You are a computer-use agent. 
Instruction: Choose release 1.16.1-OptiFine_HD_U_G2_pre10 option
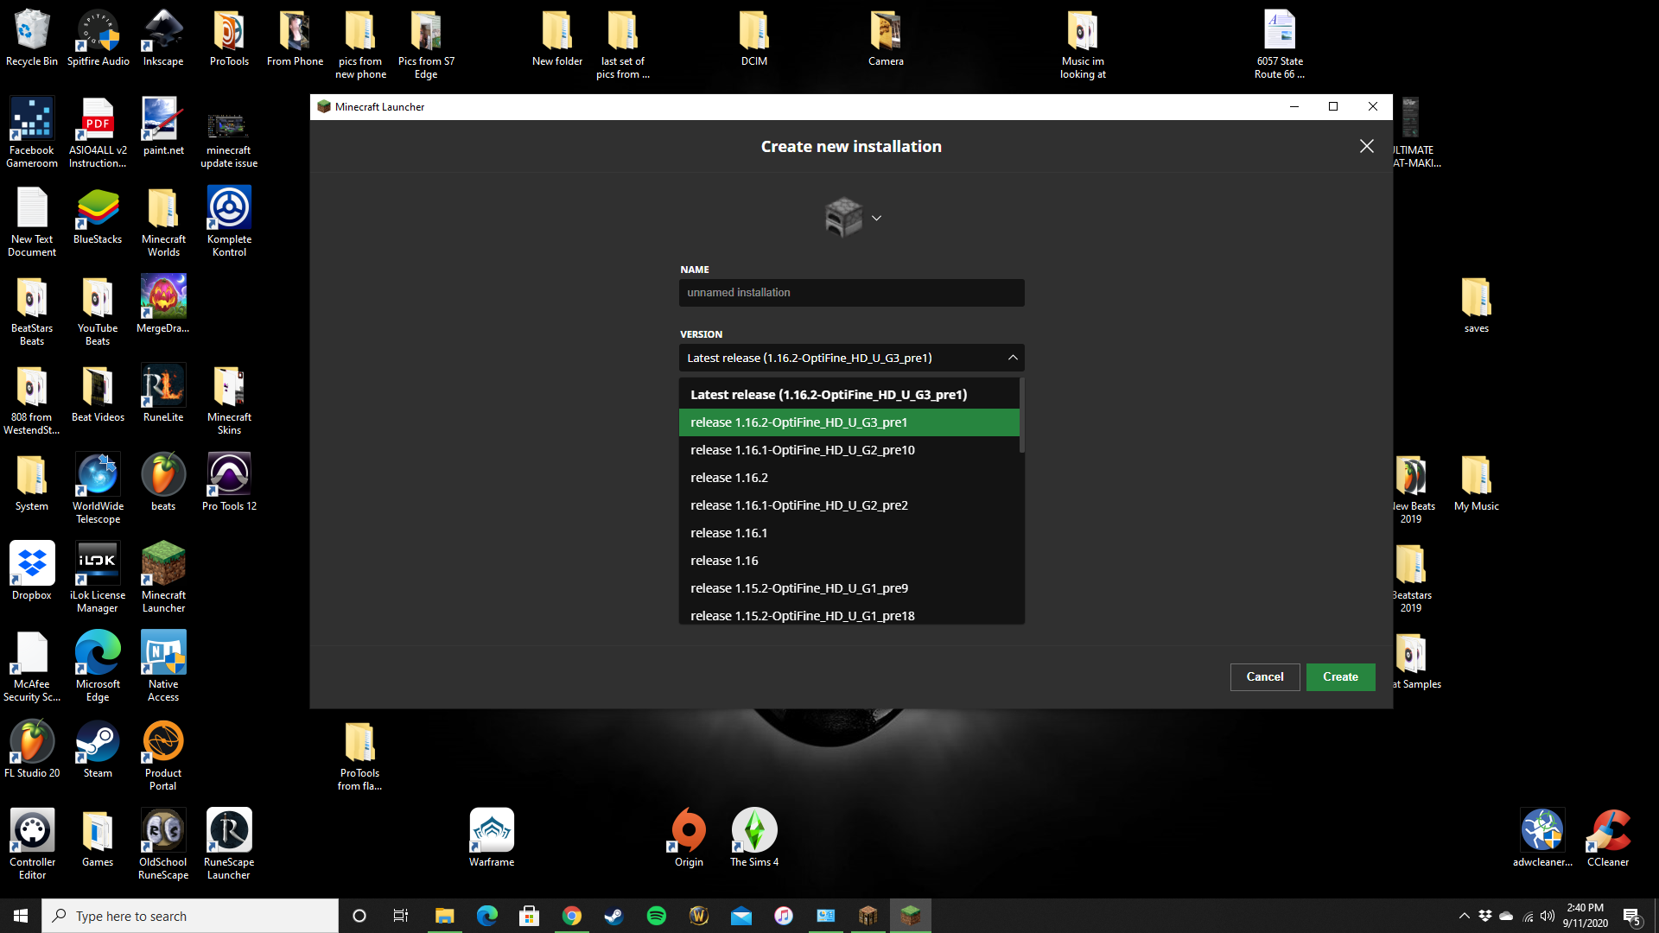(802, 450)
